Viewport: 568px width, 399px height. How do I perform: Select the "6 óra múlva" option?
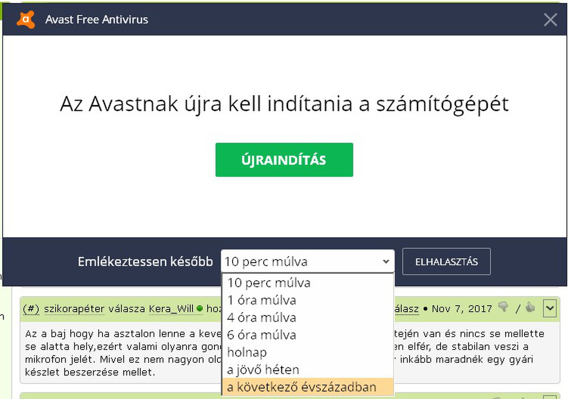coord(308,335)
